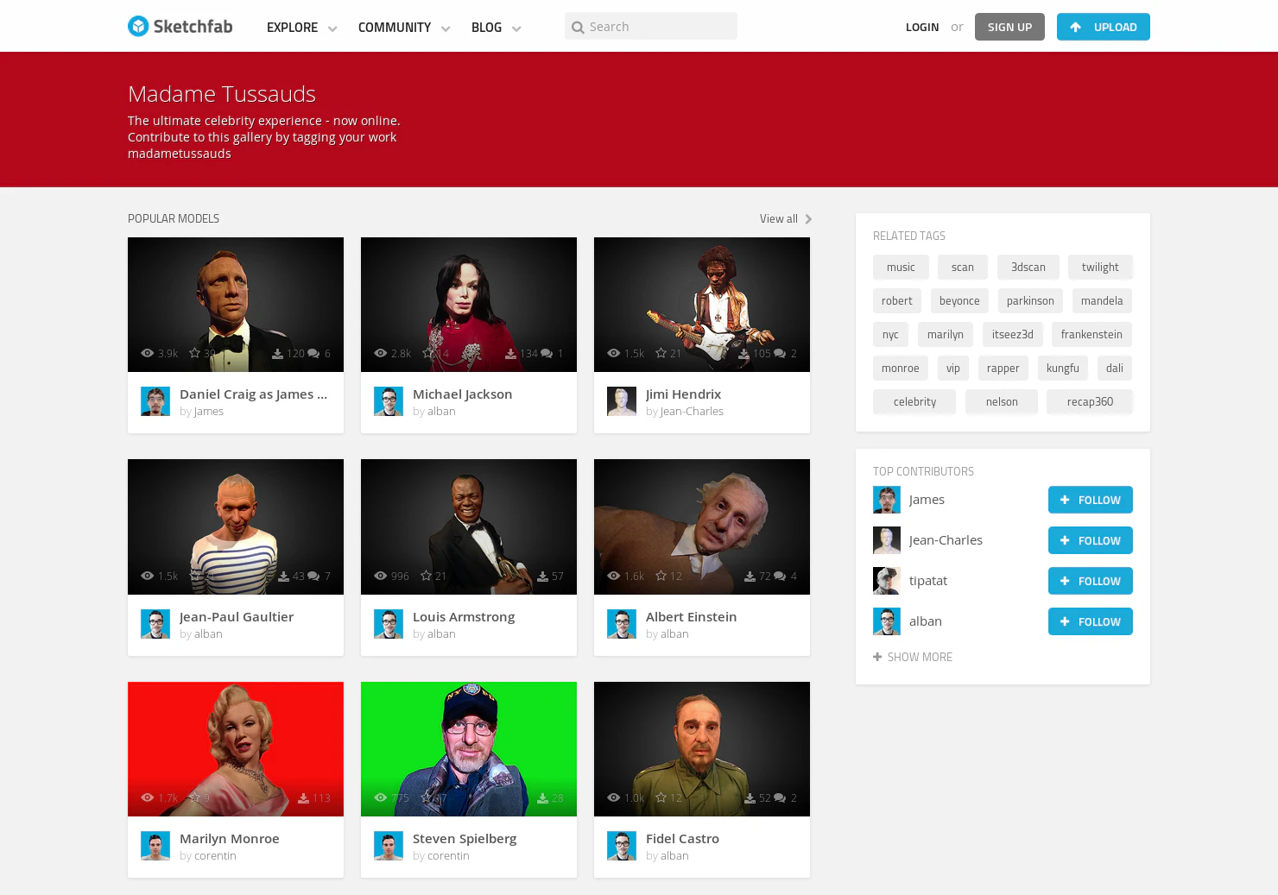Expand Show More contributors

click(913, 657)
